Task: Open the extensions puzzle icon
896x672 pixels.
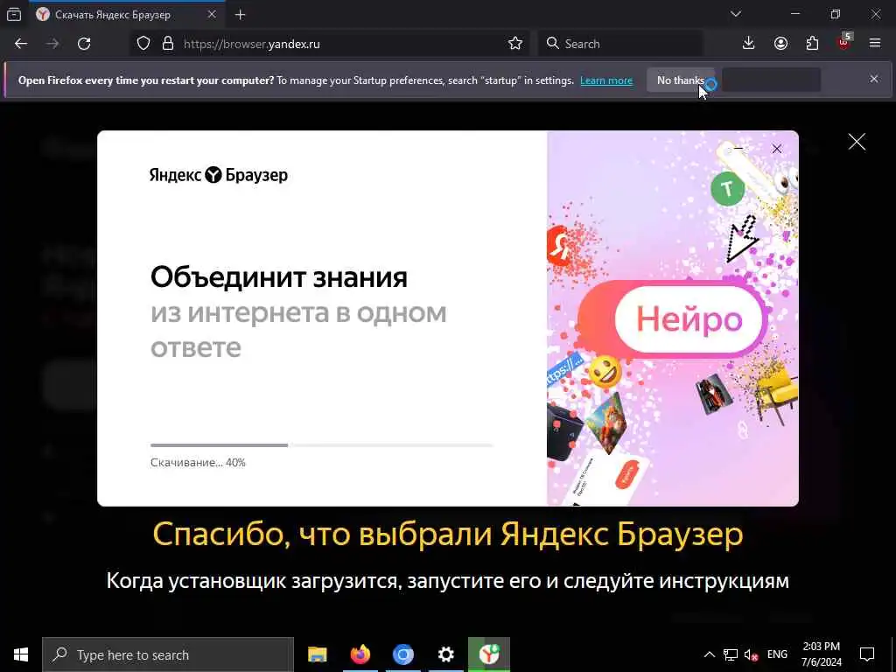Action: 812,44
